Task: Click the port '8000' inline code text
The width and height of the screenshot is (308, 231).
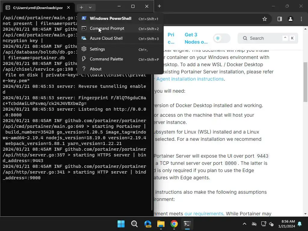Action: 231,163
